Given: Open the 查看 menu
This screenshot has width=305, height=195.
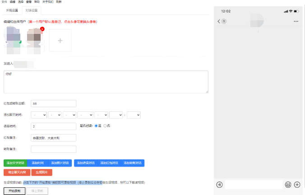Looking at the screenshot, I should pyautogui.click(x=29, y=2).
